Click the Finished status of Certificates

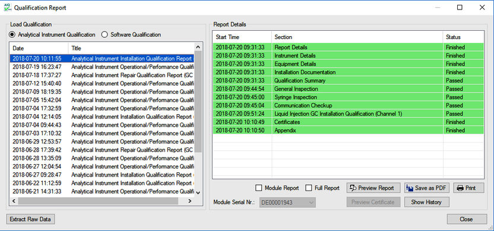point(455,122)
